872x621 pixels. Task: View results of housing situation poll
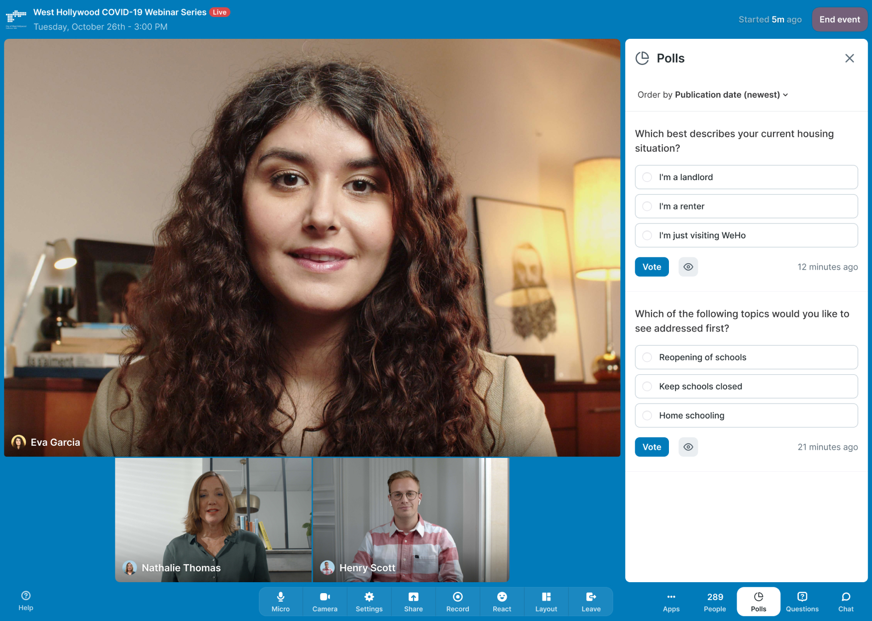688,267
